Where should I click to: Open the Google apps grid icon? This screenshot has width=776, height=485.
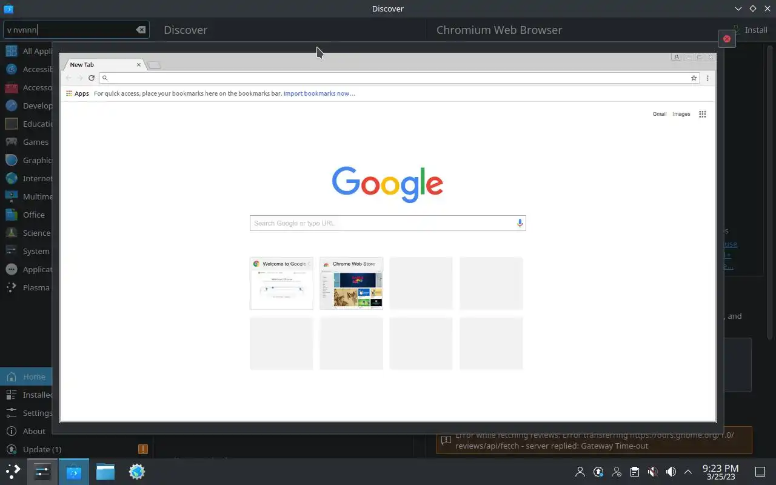(x=703, y=114)
